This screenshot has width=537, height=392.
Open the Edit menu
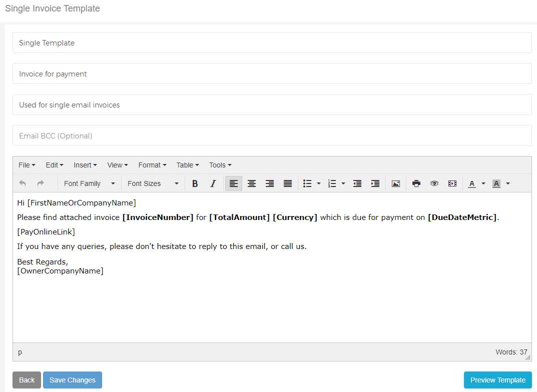coord(55,165)
